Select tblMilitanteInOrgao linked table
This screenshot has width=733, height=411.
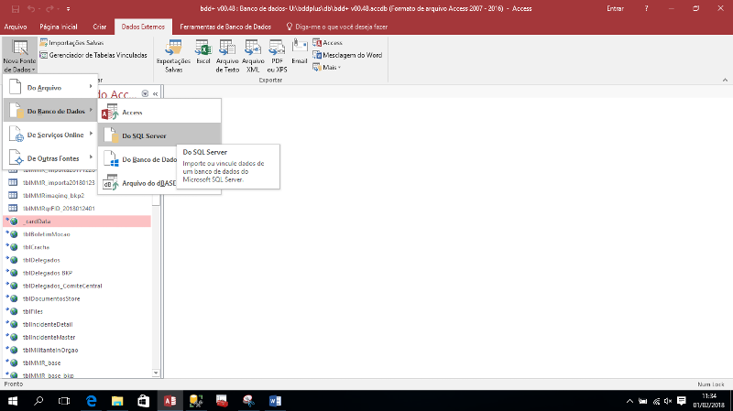[x=77, y=350]
